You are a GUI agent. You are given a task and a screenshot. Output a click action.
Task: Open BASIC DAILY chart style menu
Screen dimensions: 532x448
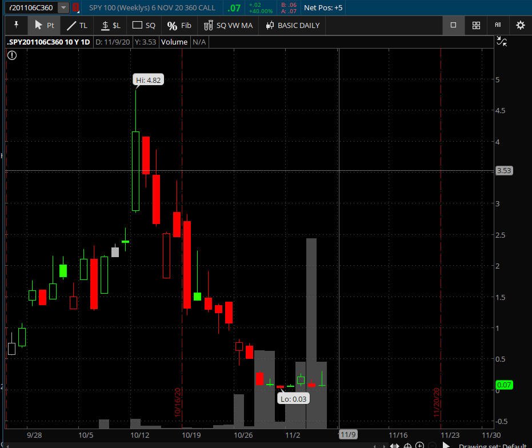[x=293, y=25]
